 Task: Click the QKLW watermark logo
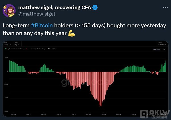point(155,114)
